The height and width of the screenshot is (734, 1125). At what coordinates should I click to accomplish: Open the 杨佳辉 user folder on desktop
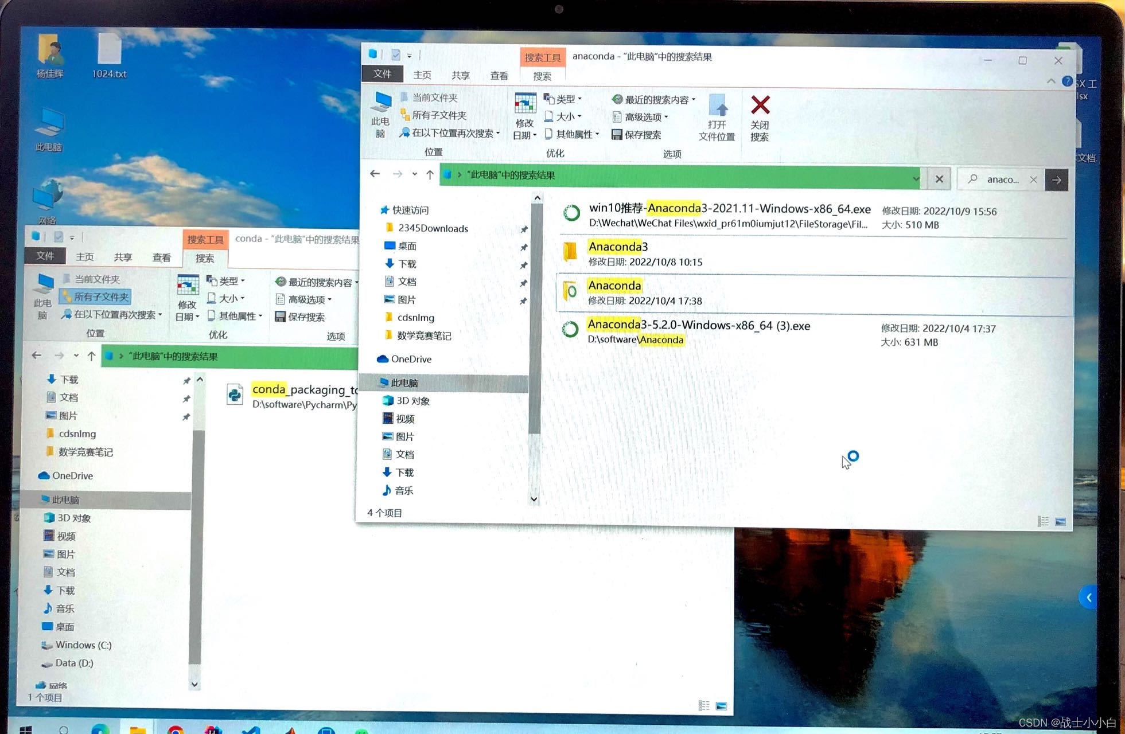point(50,56)
